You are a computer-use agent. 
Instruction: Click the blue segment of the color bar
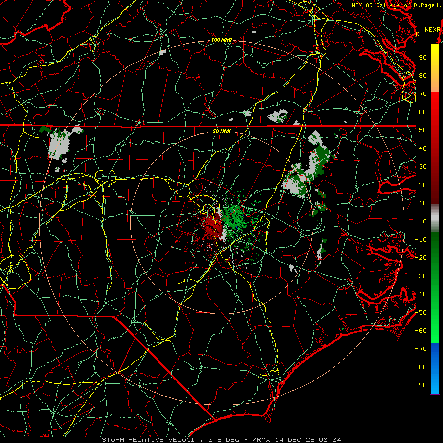pyautogui.click(x=435, y=368)
